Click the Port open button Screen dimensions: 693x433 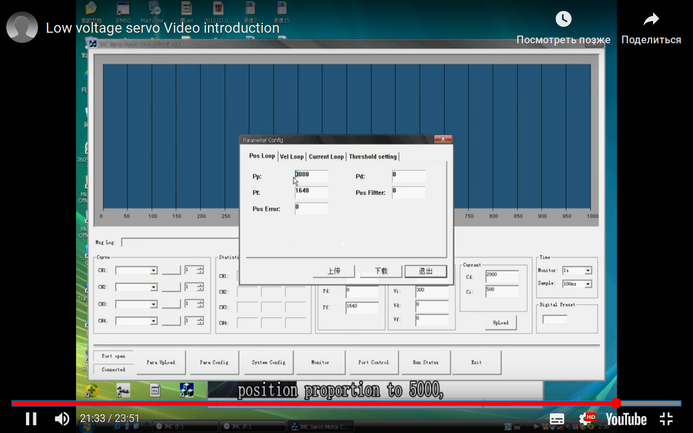[x=114, y=356]
